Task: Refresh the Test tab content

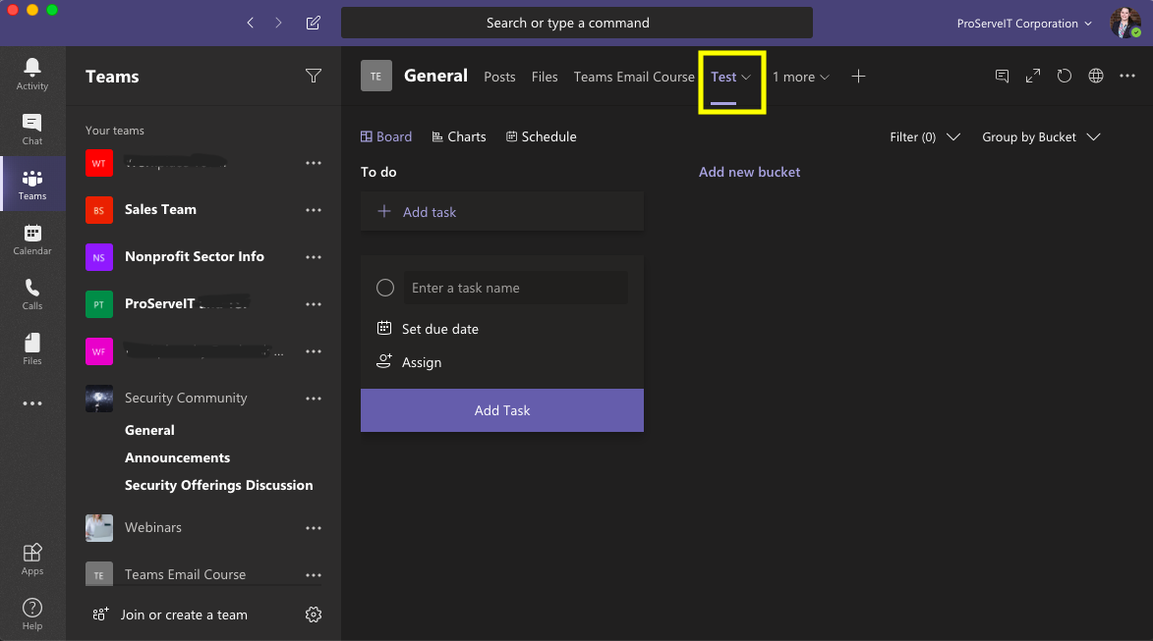Action: tap(1065, 76)
